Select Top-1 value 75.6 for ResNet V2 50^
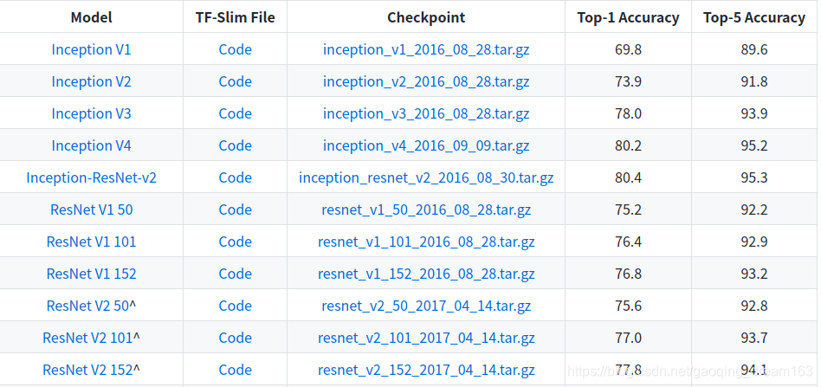This screenshot has width=821, height=387. click(629, 306)
